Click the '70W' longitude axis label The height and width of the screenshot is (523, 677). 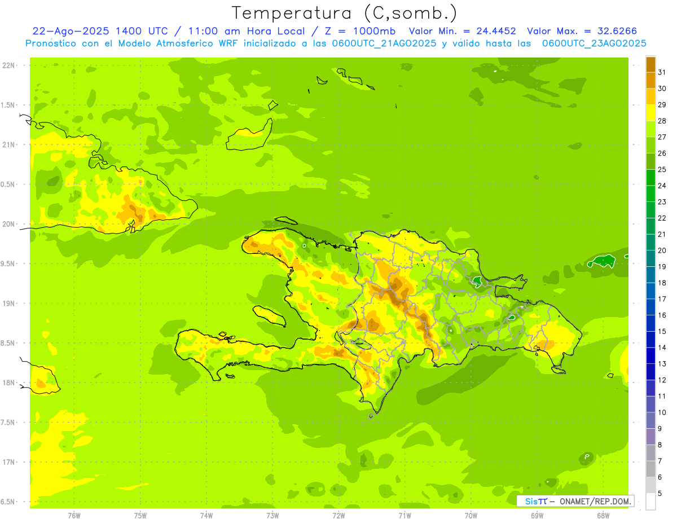tap(471, 516)
